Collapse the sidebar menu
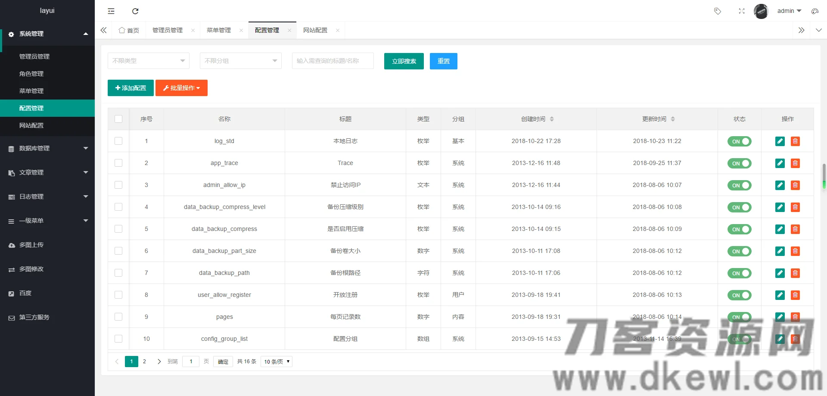The image size is (827, 396). (x=111, y=11)
